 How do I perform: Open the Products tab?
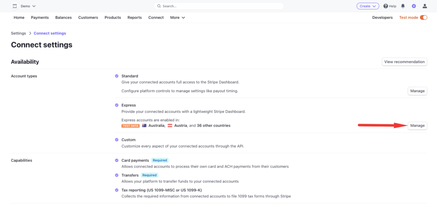[x=113, y=17]
